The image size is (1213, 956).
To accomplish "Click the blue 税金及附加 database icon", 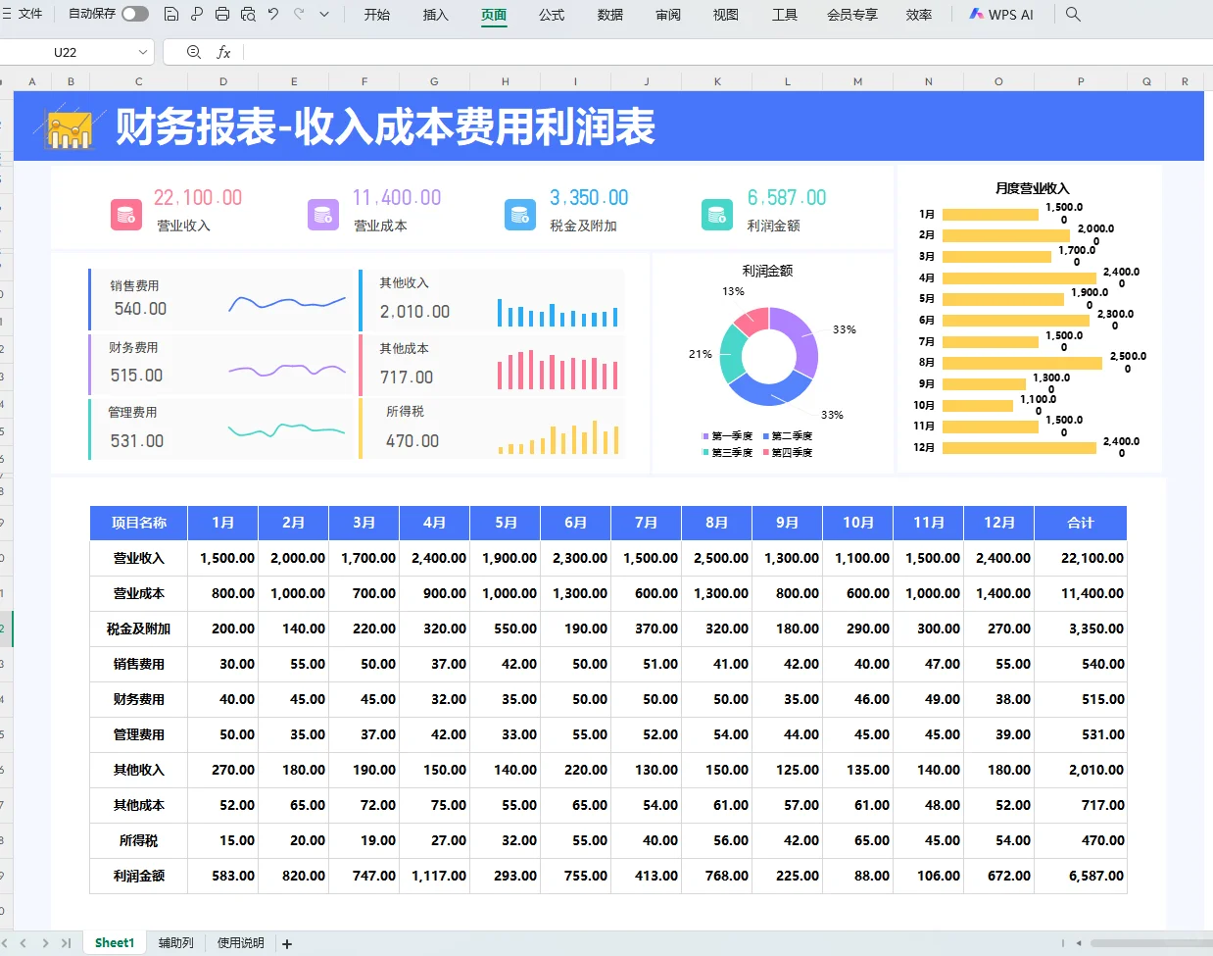I will click(x=520, y=214).
